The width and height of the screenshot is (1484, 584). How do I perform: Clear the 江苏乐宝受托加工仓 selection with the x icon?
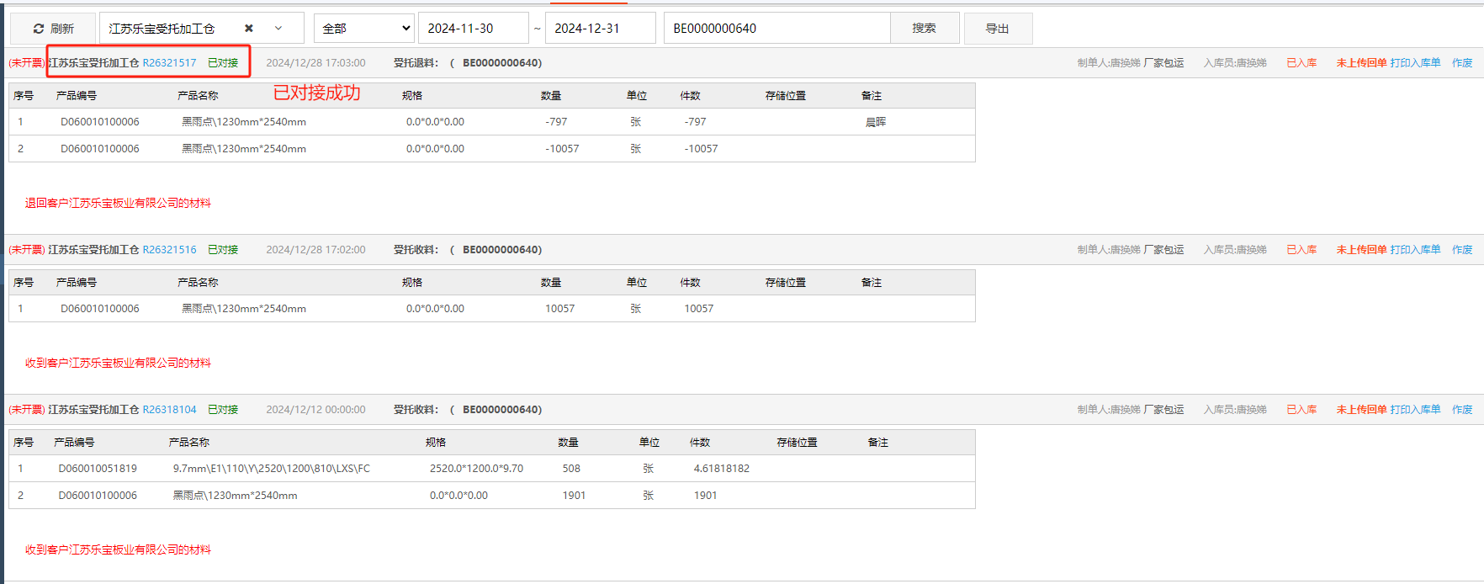point(249,29)
